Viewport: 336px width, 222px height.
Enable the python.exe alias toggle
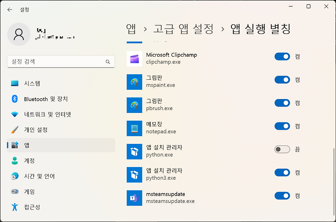[282, 149]
